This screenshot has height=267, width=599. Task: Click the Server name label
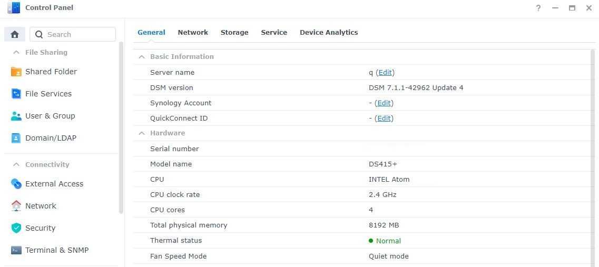click(x=172, y=72)
